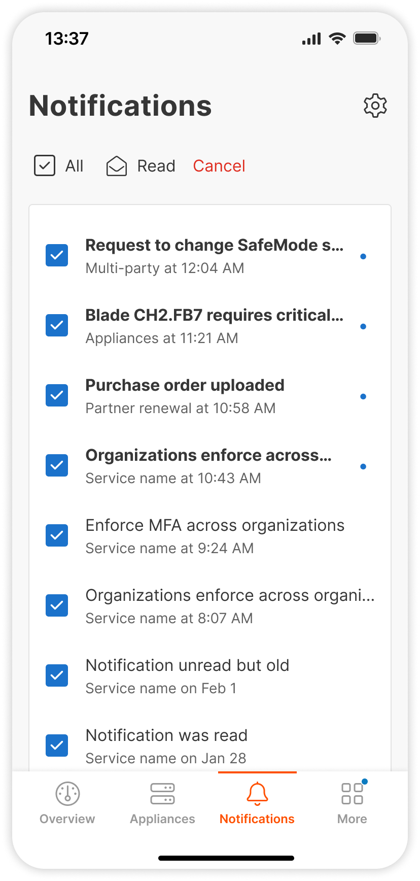Switch to the Appliances tab label

point(162,819)
